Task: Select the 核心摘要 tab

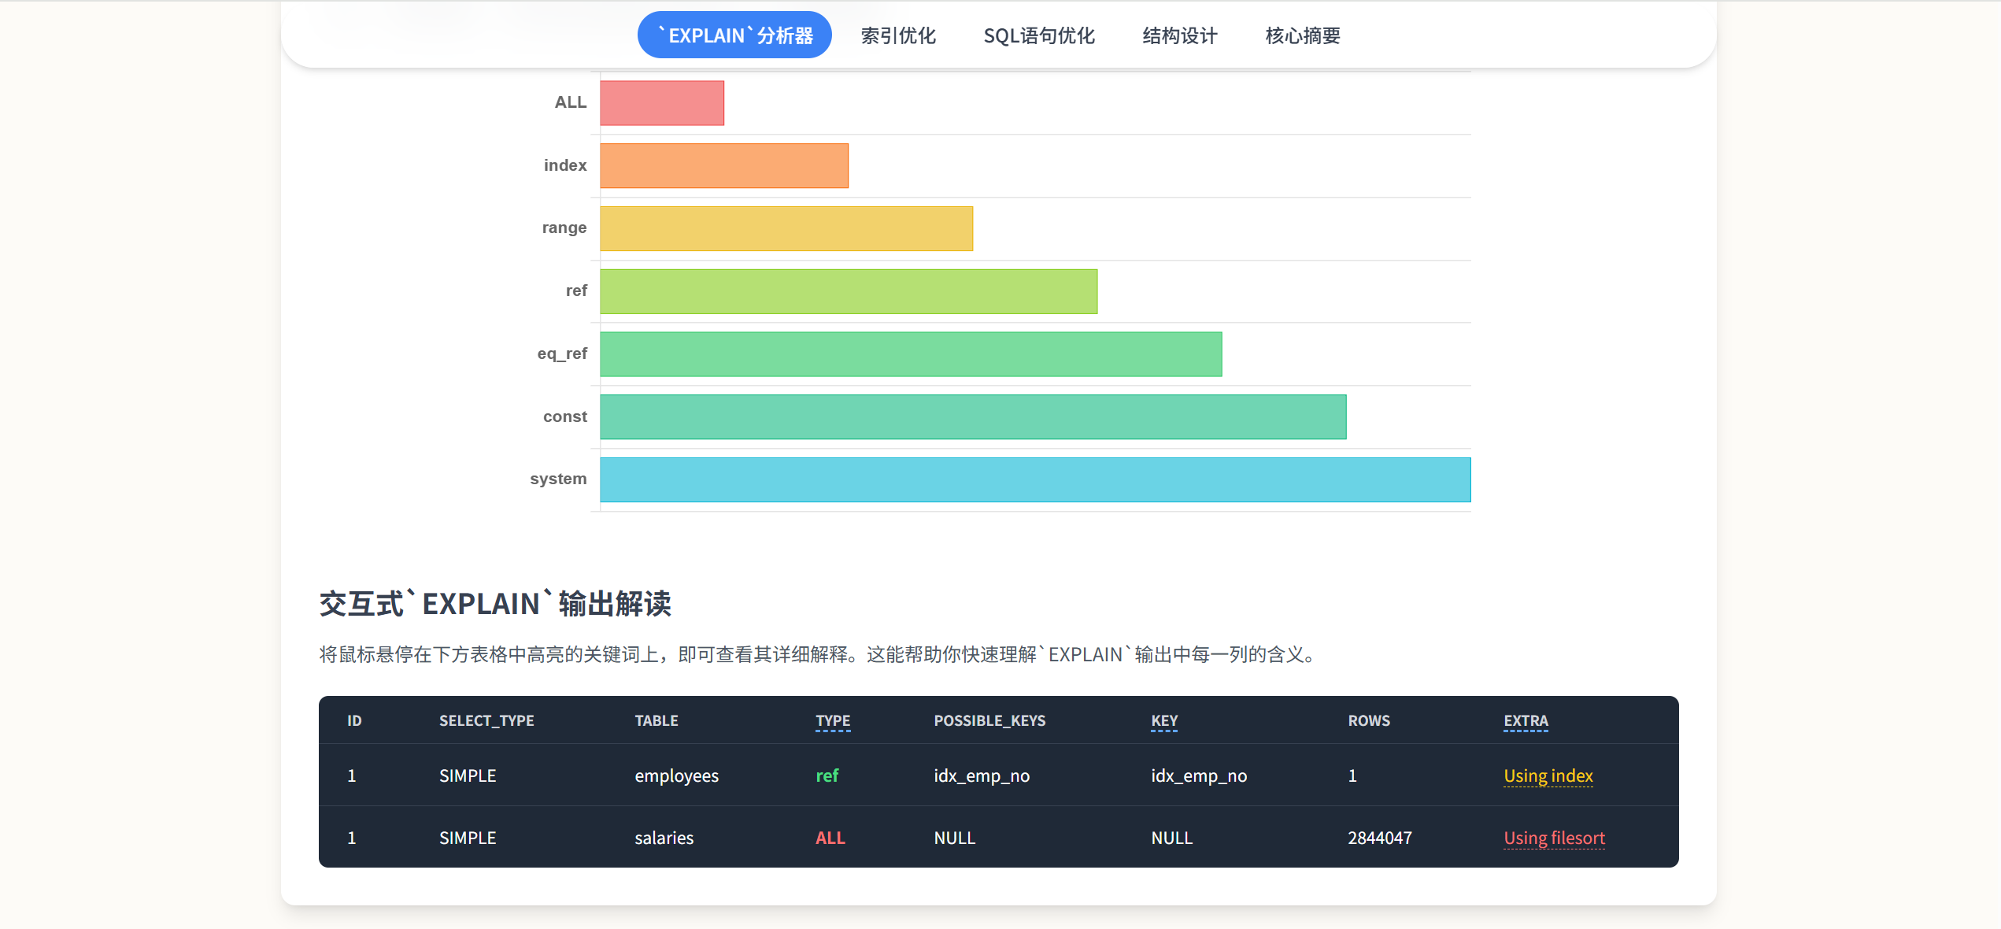Action: (1302, 35)
